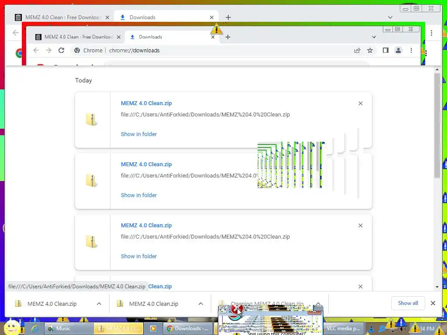Expand options for Opening MEMZ 4.0 Clean.zip item
Viewport: 447px width, 335px height.
[318, 304]
